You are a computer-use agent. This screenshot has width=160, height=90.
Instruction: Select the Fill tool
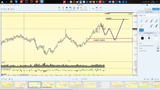click(78, 8)
